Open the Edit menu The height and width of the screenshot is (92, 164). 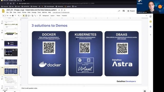click(x=11, y=13)
